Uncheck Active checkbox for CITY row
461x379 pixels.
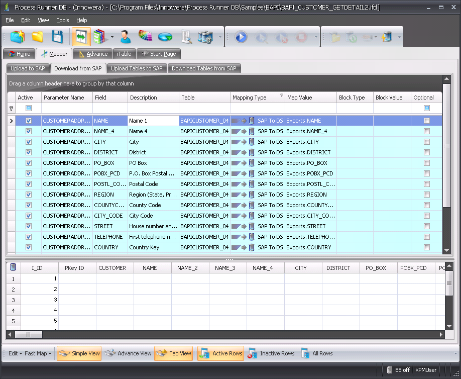29,142
